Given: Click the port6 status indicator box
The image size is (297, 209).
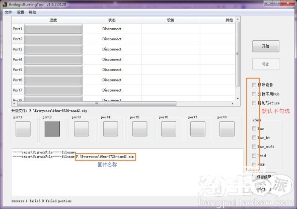Looking at the screenshot, I should (169, 129).
